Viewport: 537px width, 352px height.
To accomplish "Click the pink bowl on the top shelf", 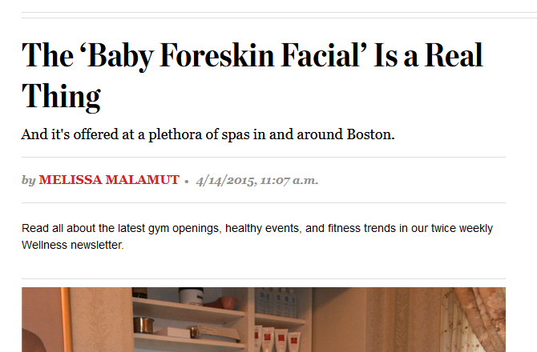I will click(x=226, y=302).
